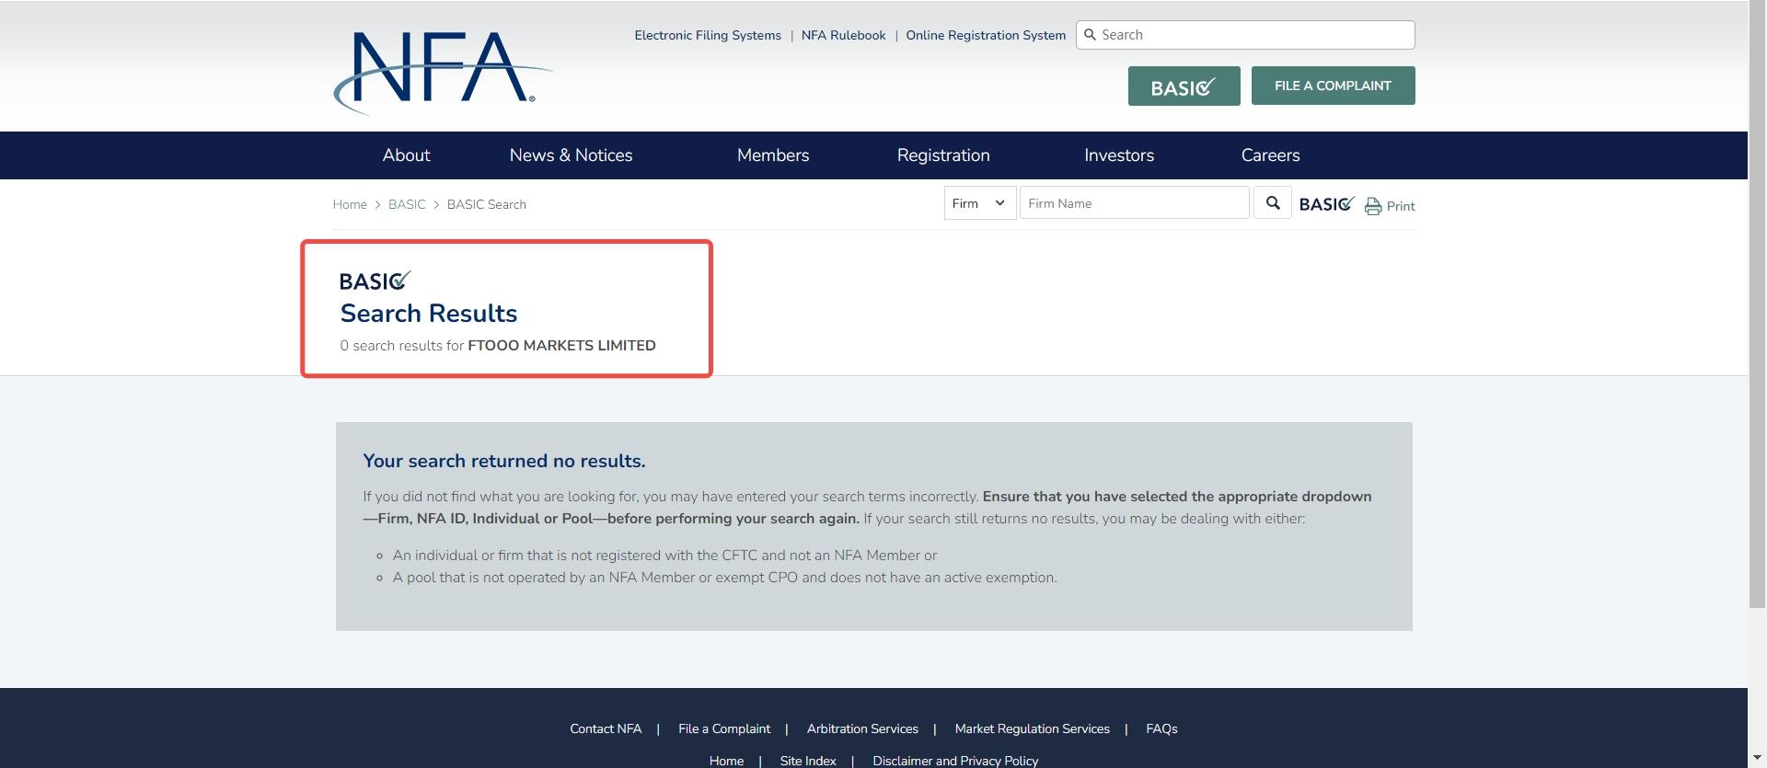Go to the BASIC breadcrumb
Screen dimensions: 1767x768
click(x=407, y=204)
